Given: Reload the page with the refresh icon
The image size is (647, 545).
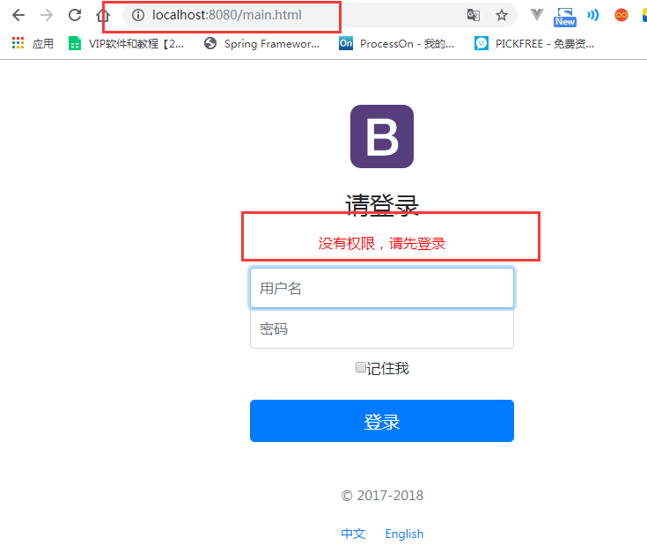Looking at the screenshot, I should (75, 15).
